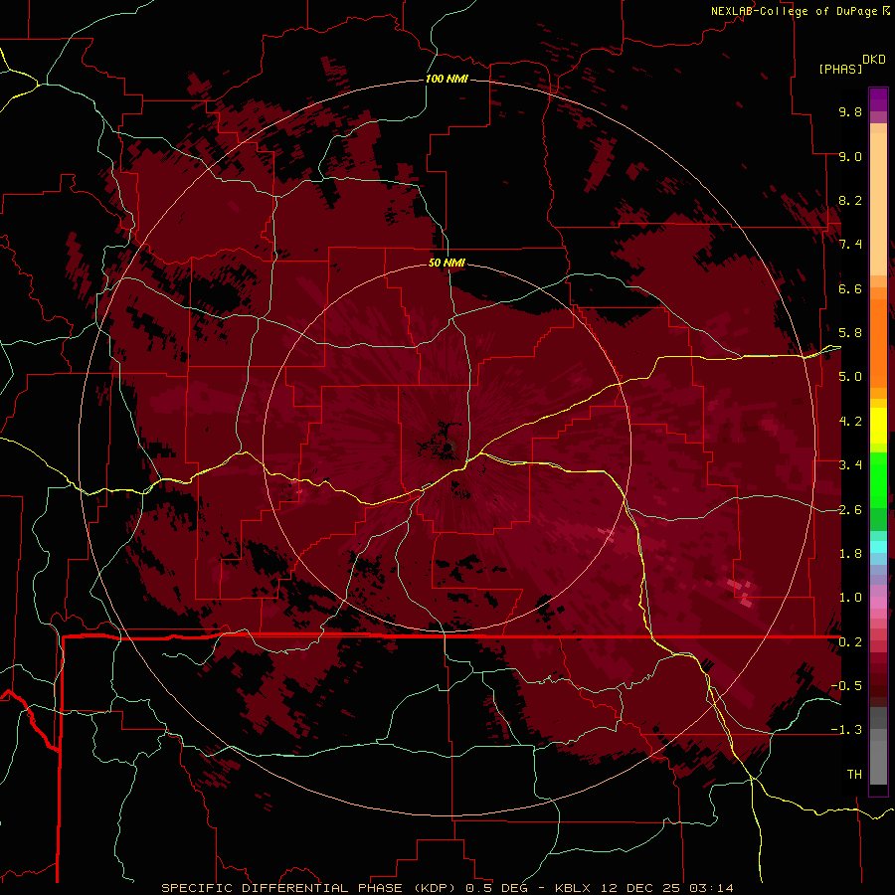This screenshot has width=895, height=895.
Task: Click the -1.3 value on the color scale
Action: point(846,730)
